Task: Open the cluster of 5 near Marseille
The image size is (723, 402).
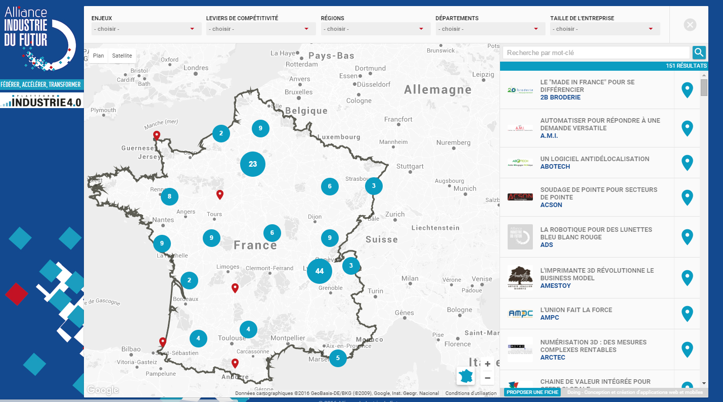Action: point(338,358)
